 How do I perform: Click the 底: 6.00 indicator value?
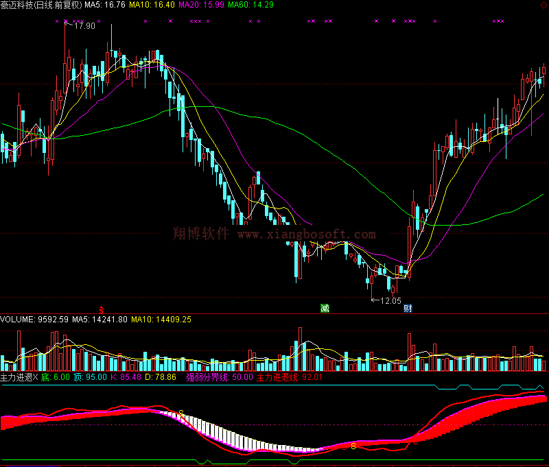tap(56, 377)
